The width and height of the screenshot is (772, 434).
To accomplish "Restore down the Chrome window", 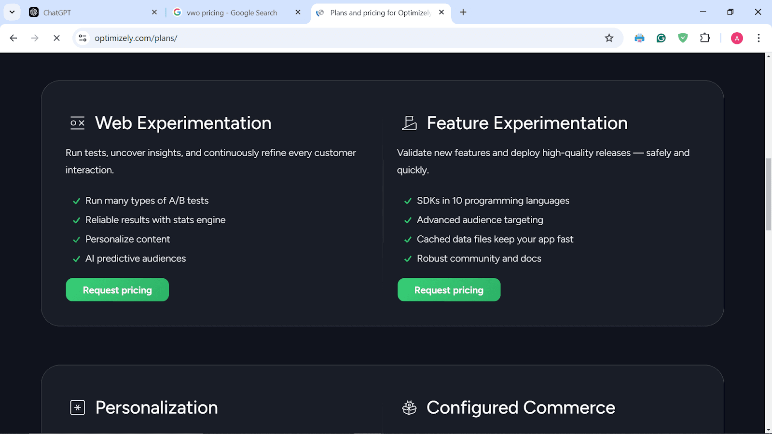I will (731, 12).
